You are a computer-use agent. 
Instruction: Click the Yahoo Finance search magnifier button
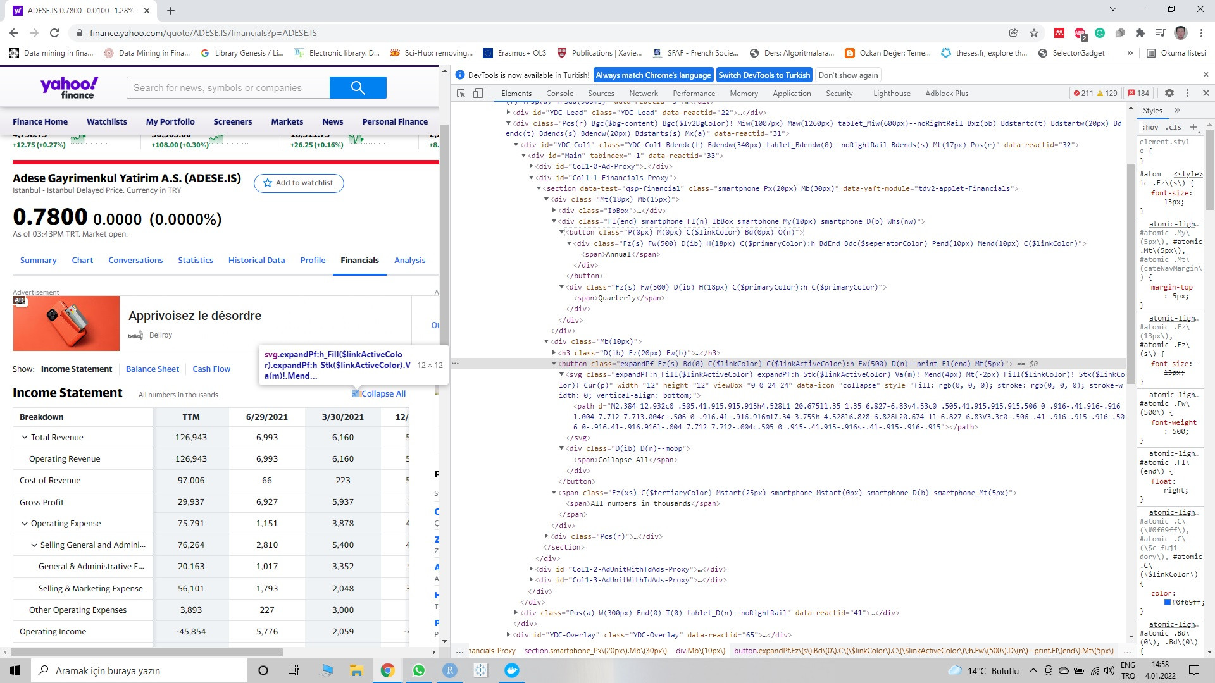pyautogui.click(x=358, y=88)
